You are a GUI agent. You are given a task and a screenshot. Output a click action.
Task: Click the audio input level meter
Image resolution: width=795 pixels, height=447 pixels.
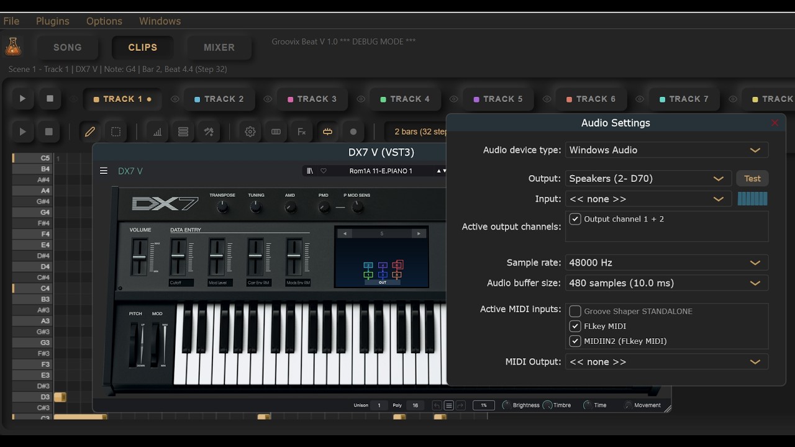tap(752, 199)
